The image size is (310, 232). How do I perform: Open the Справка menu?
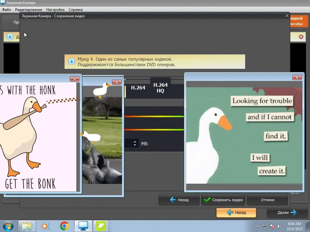(76, 9)
